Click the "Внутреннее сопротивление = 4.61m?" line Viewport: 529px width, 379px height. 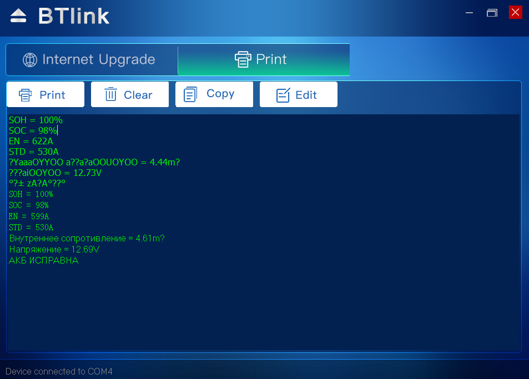point(87,238)
